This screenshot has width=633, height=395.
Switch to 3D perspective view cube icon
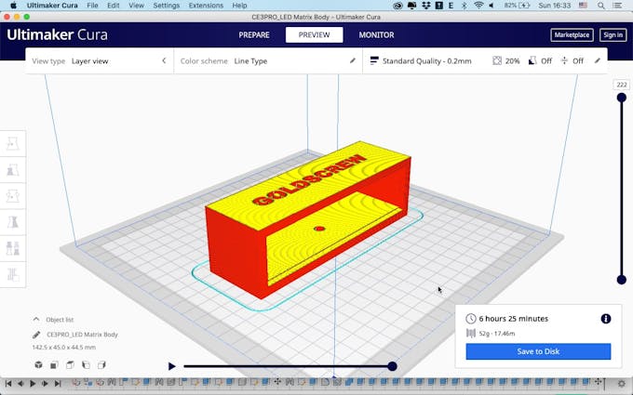(38, 364)
